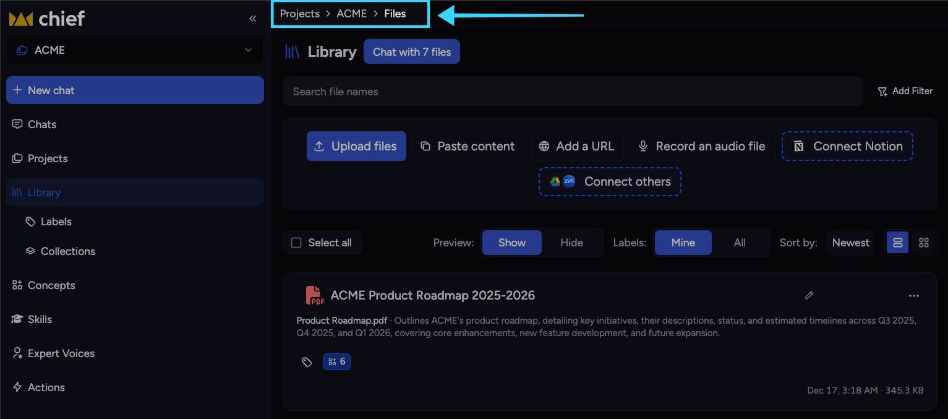This screenshot has width=948, height=419.
Task: Open Projects in sidebar
Action: click(135, 158)
